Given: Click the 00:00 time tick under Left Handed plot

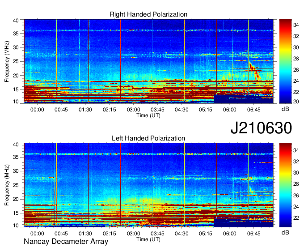Looking at the screenshot, I should (37, 234).
